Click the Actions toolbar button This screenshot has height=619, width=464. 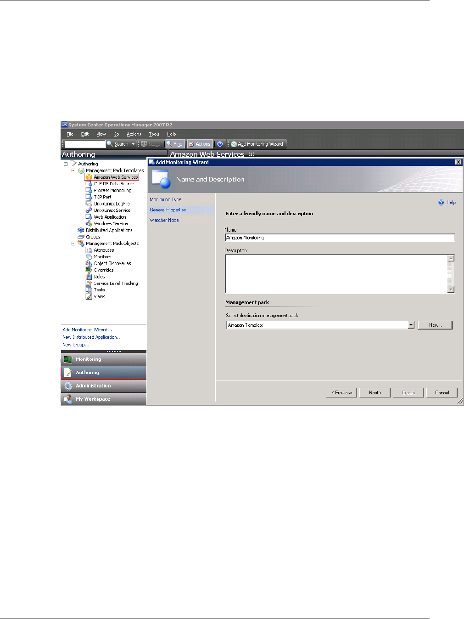coord(200,144)
